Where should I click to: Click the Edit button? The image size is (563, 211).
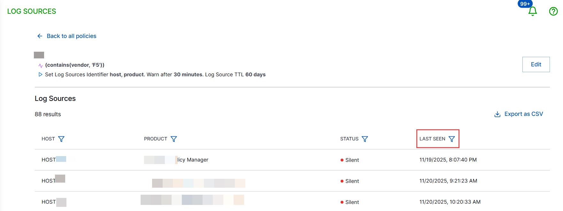coord(536,64)
